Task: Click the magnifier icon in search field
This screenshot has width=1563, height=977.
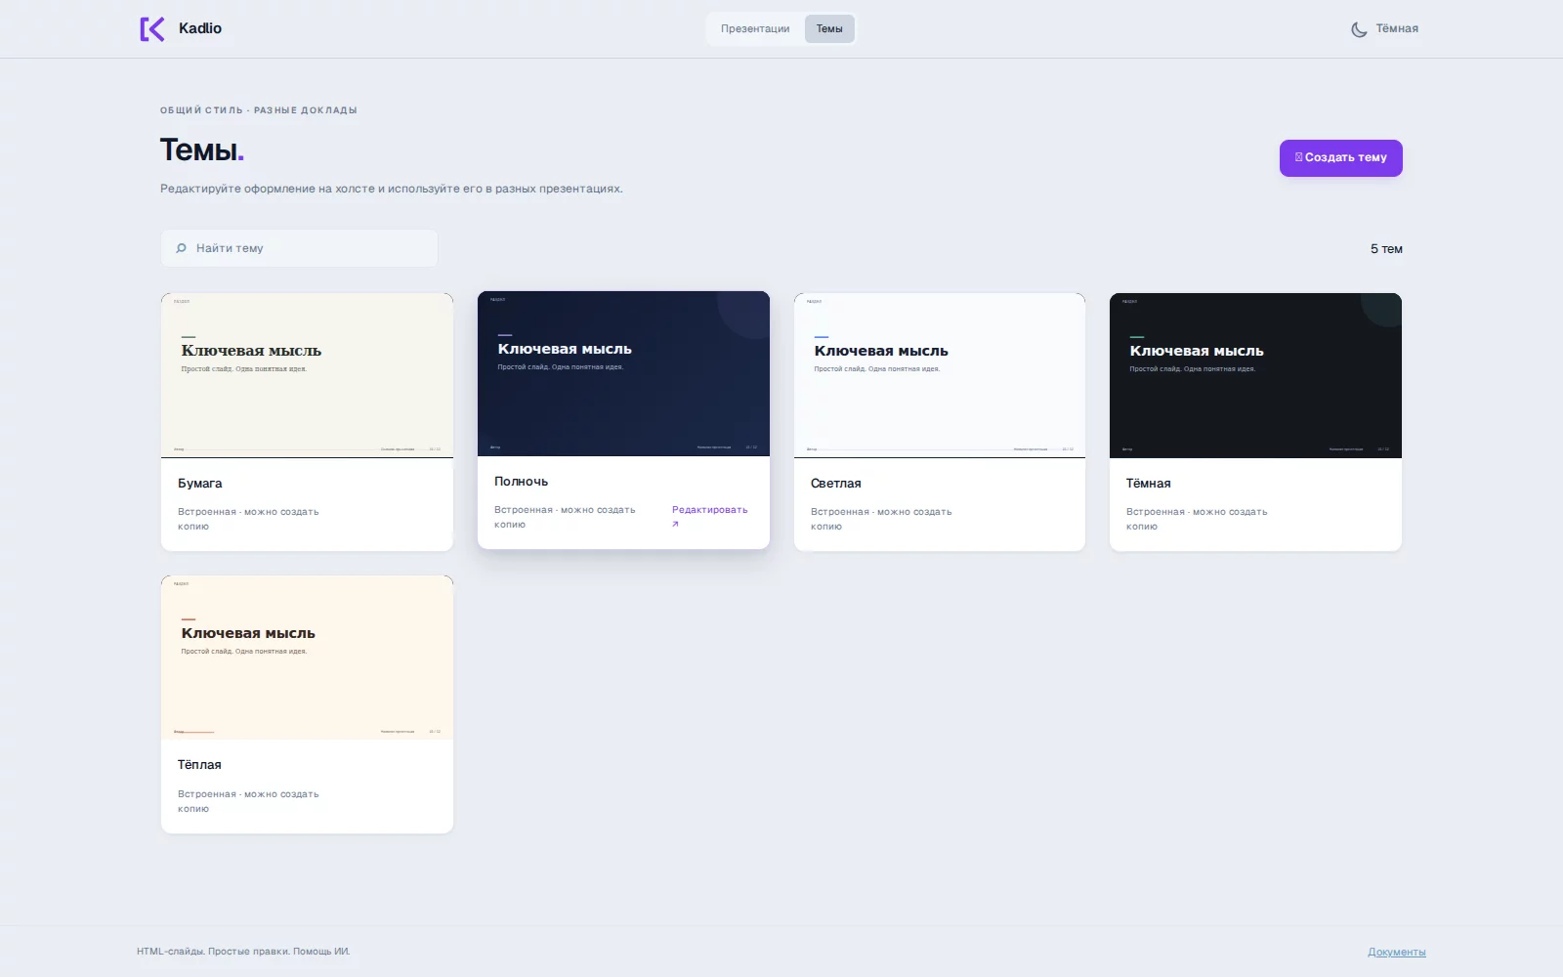Action: tap(181, 248)
